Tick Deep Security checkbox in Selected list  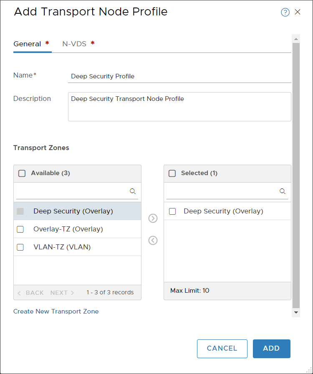172,211
